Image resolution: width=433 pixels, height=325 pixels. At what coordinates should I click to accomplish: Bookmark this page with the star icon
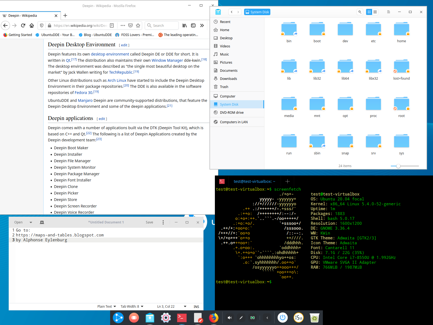[138, 25]
